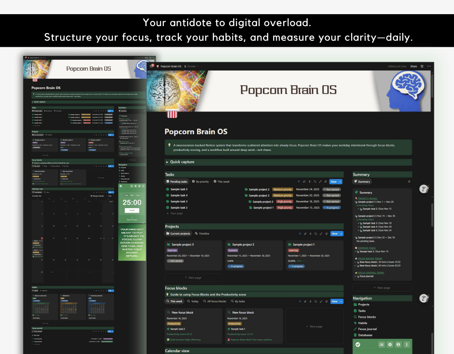Viewport: 454px width, 354px height.
Task: Click the blue New button in Focus blocks
Action: click(334, 301)
